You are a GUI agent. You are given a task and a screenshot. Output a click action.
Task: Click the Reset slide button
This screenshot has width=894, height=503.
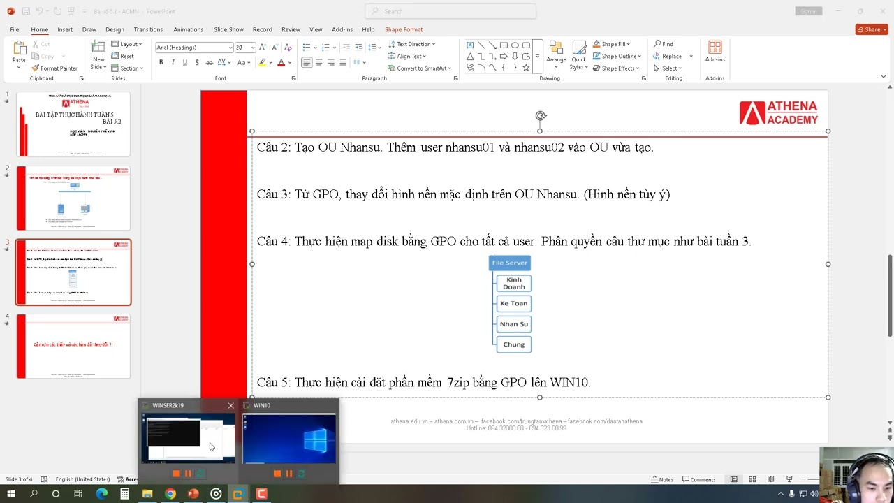[123, 56]
